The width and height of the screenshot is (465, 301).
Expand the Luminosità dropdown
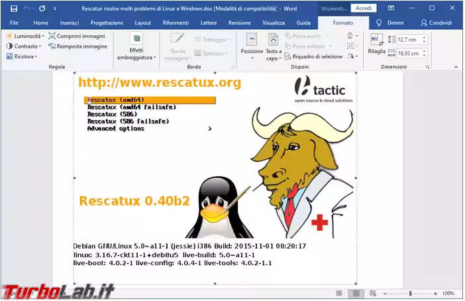[26, 36]
